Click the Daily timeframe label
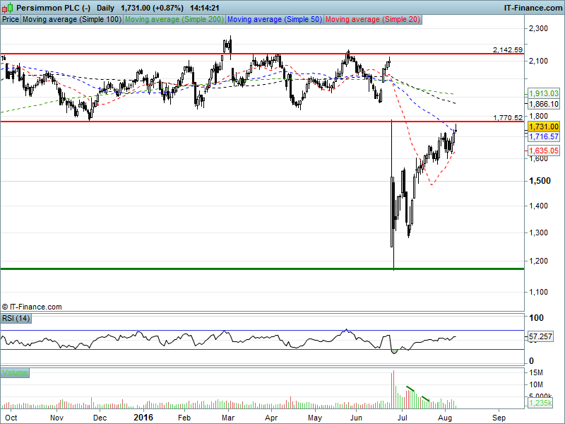This screenshot has height=424, width=565. pos(105,8)
